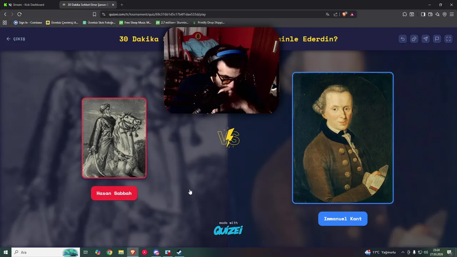The image size is (457, 257).
Task: Open the notification center icon
Action: 450,252
